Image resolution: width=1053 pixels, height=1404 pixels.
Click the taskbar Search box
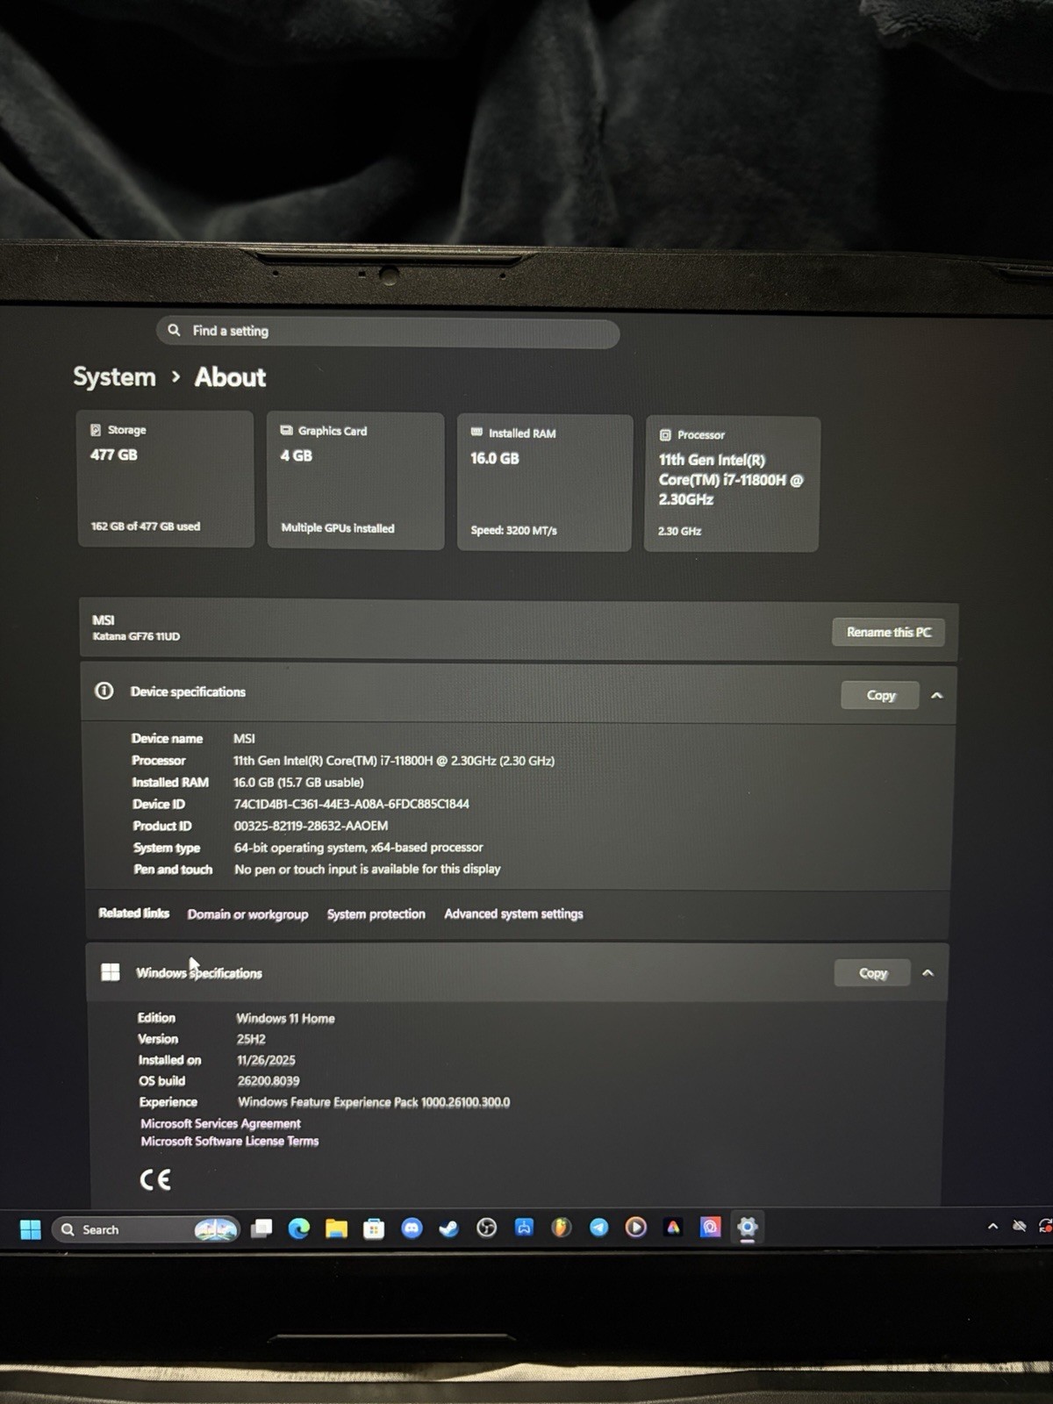point(146,1229)
